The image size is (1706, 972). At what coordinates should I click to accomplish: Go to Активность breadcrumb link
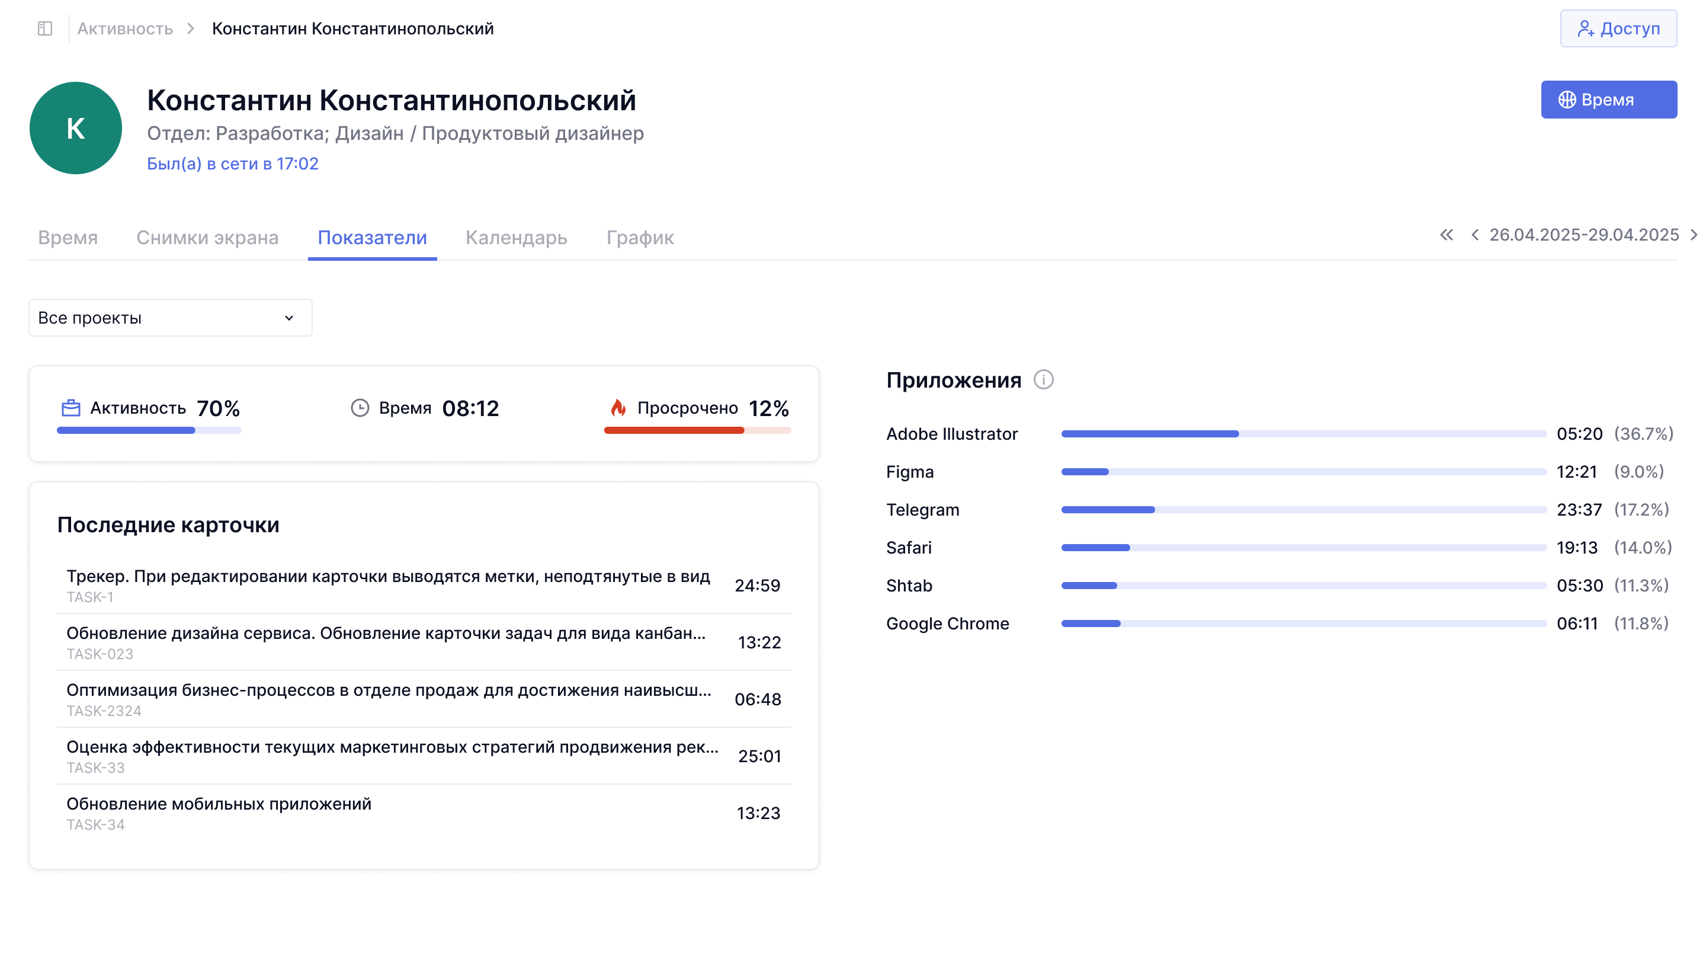(x=126, y=28)
